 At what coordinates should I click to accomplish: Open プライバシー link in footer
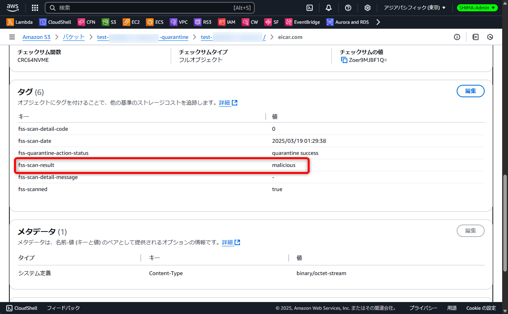423,308
